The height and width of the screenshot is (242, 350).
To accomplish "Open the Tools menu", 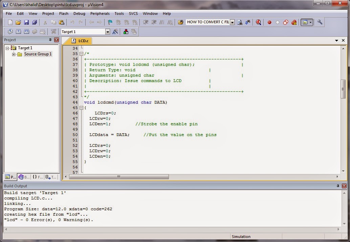I will 119,14.
